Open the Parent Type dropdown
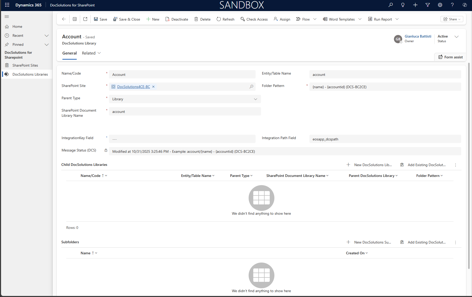472x297 pixels. click(x=185, y=99)
